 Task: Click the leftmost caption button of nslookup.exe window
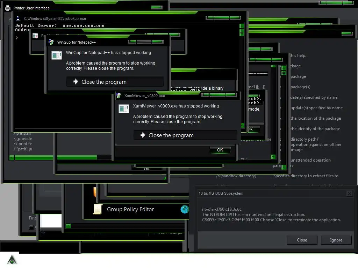pos(210,17)
